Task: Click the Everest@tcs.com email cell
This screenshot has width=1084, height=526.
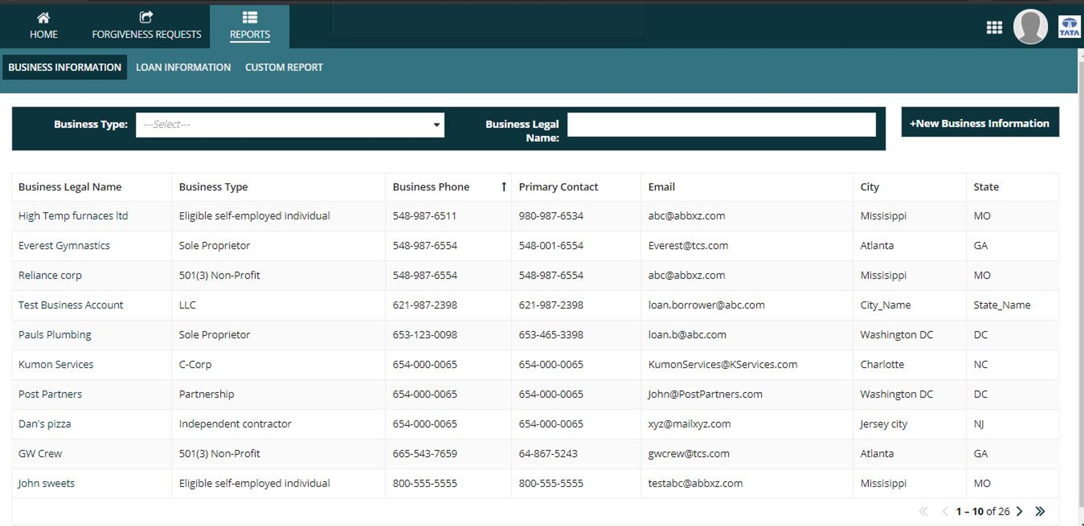Action: (x=688, y=246)
